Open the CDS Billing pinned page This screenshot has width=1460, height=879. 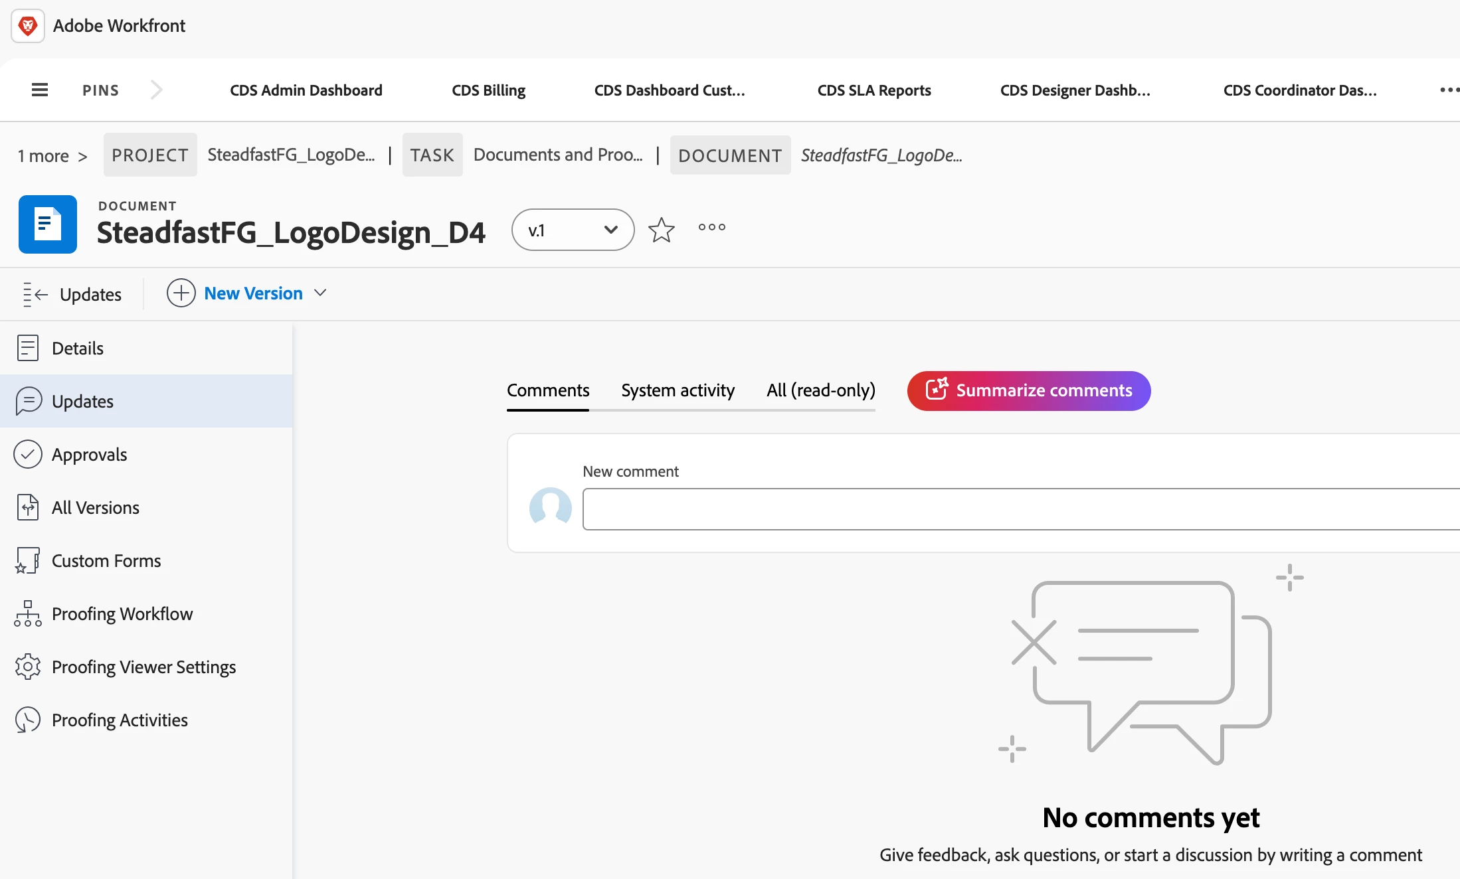click(x=488, y=90)
